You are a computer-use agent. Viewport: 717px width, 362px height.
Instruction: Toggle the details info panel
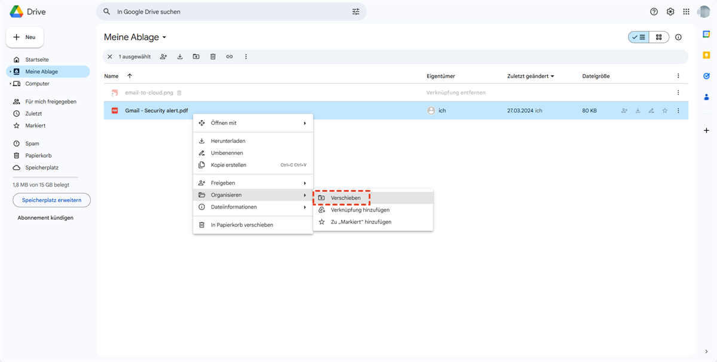tap(678, 37)
